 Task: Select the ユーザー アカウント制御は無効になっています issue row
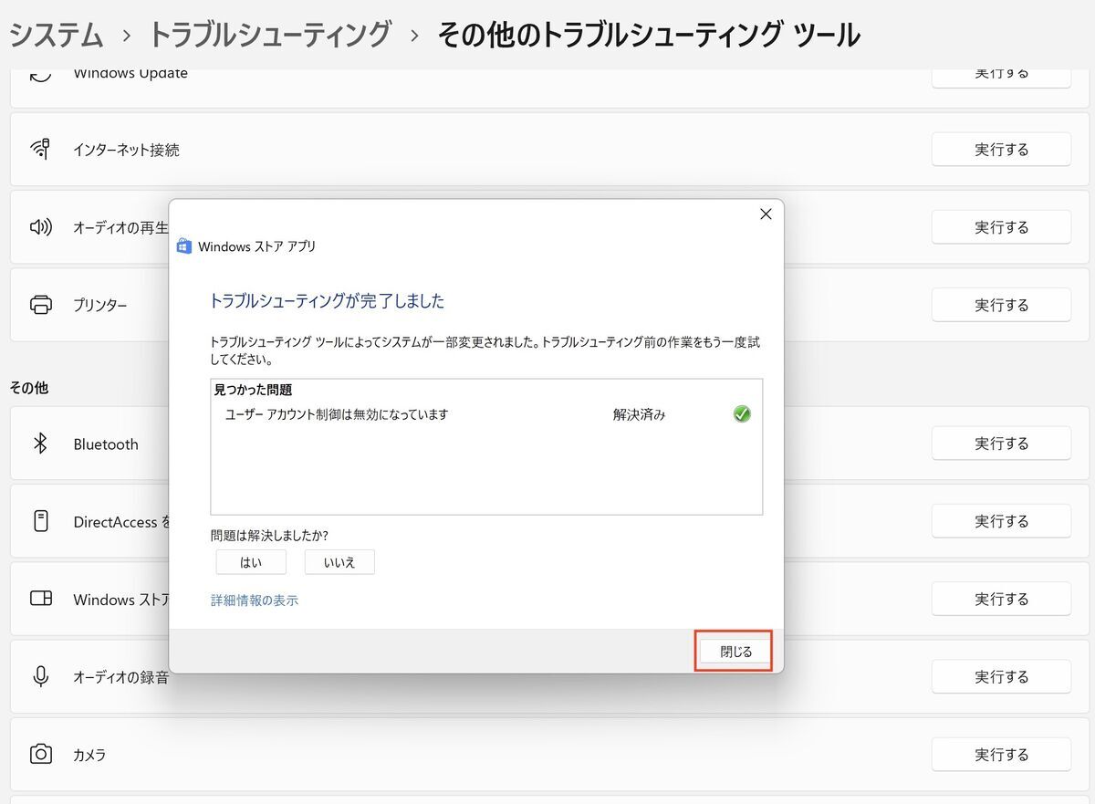(x=486, y=414)
